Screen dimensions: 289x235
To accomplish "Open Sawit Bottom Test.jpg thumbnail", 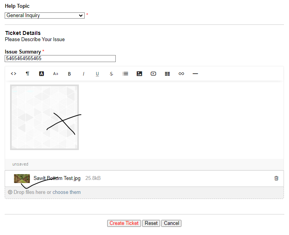I will 22,178.
